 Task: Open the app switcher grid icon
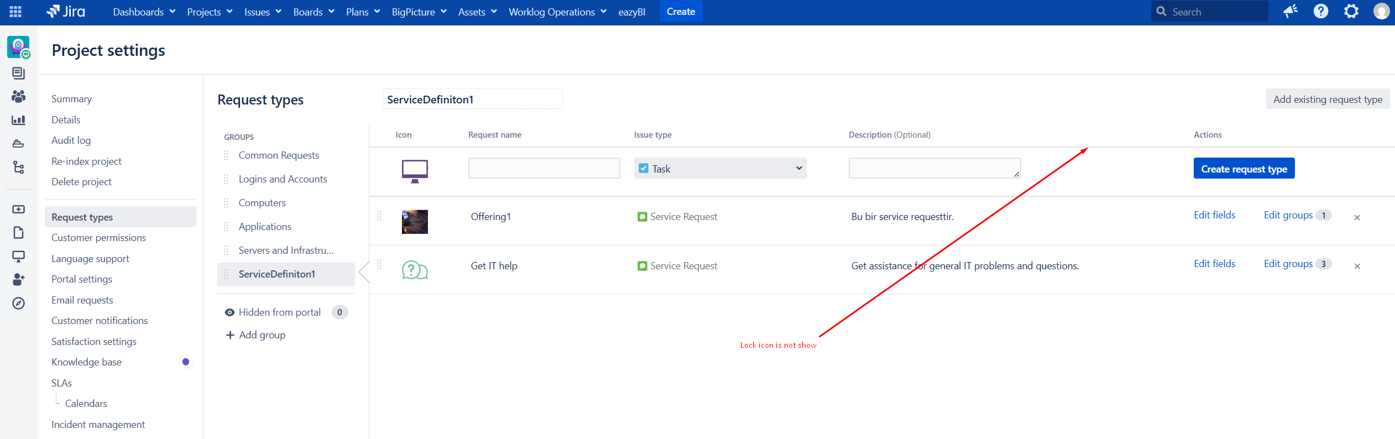pyautogui.click(x=15, y=12)
